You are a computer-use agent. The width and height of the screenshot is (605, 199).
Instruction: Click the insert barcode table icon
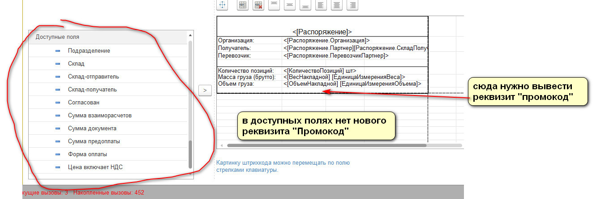(x=243, y=5)
